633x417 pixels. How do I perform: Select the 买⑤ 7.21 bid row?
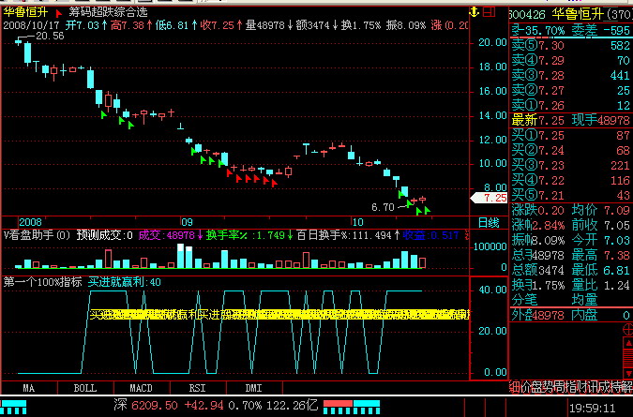pyautogui.click(x=570, y=195)
